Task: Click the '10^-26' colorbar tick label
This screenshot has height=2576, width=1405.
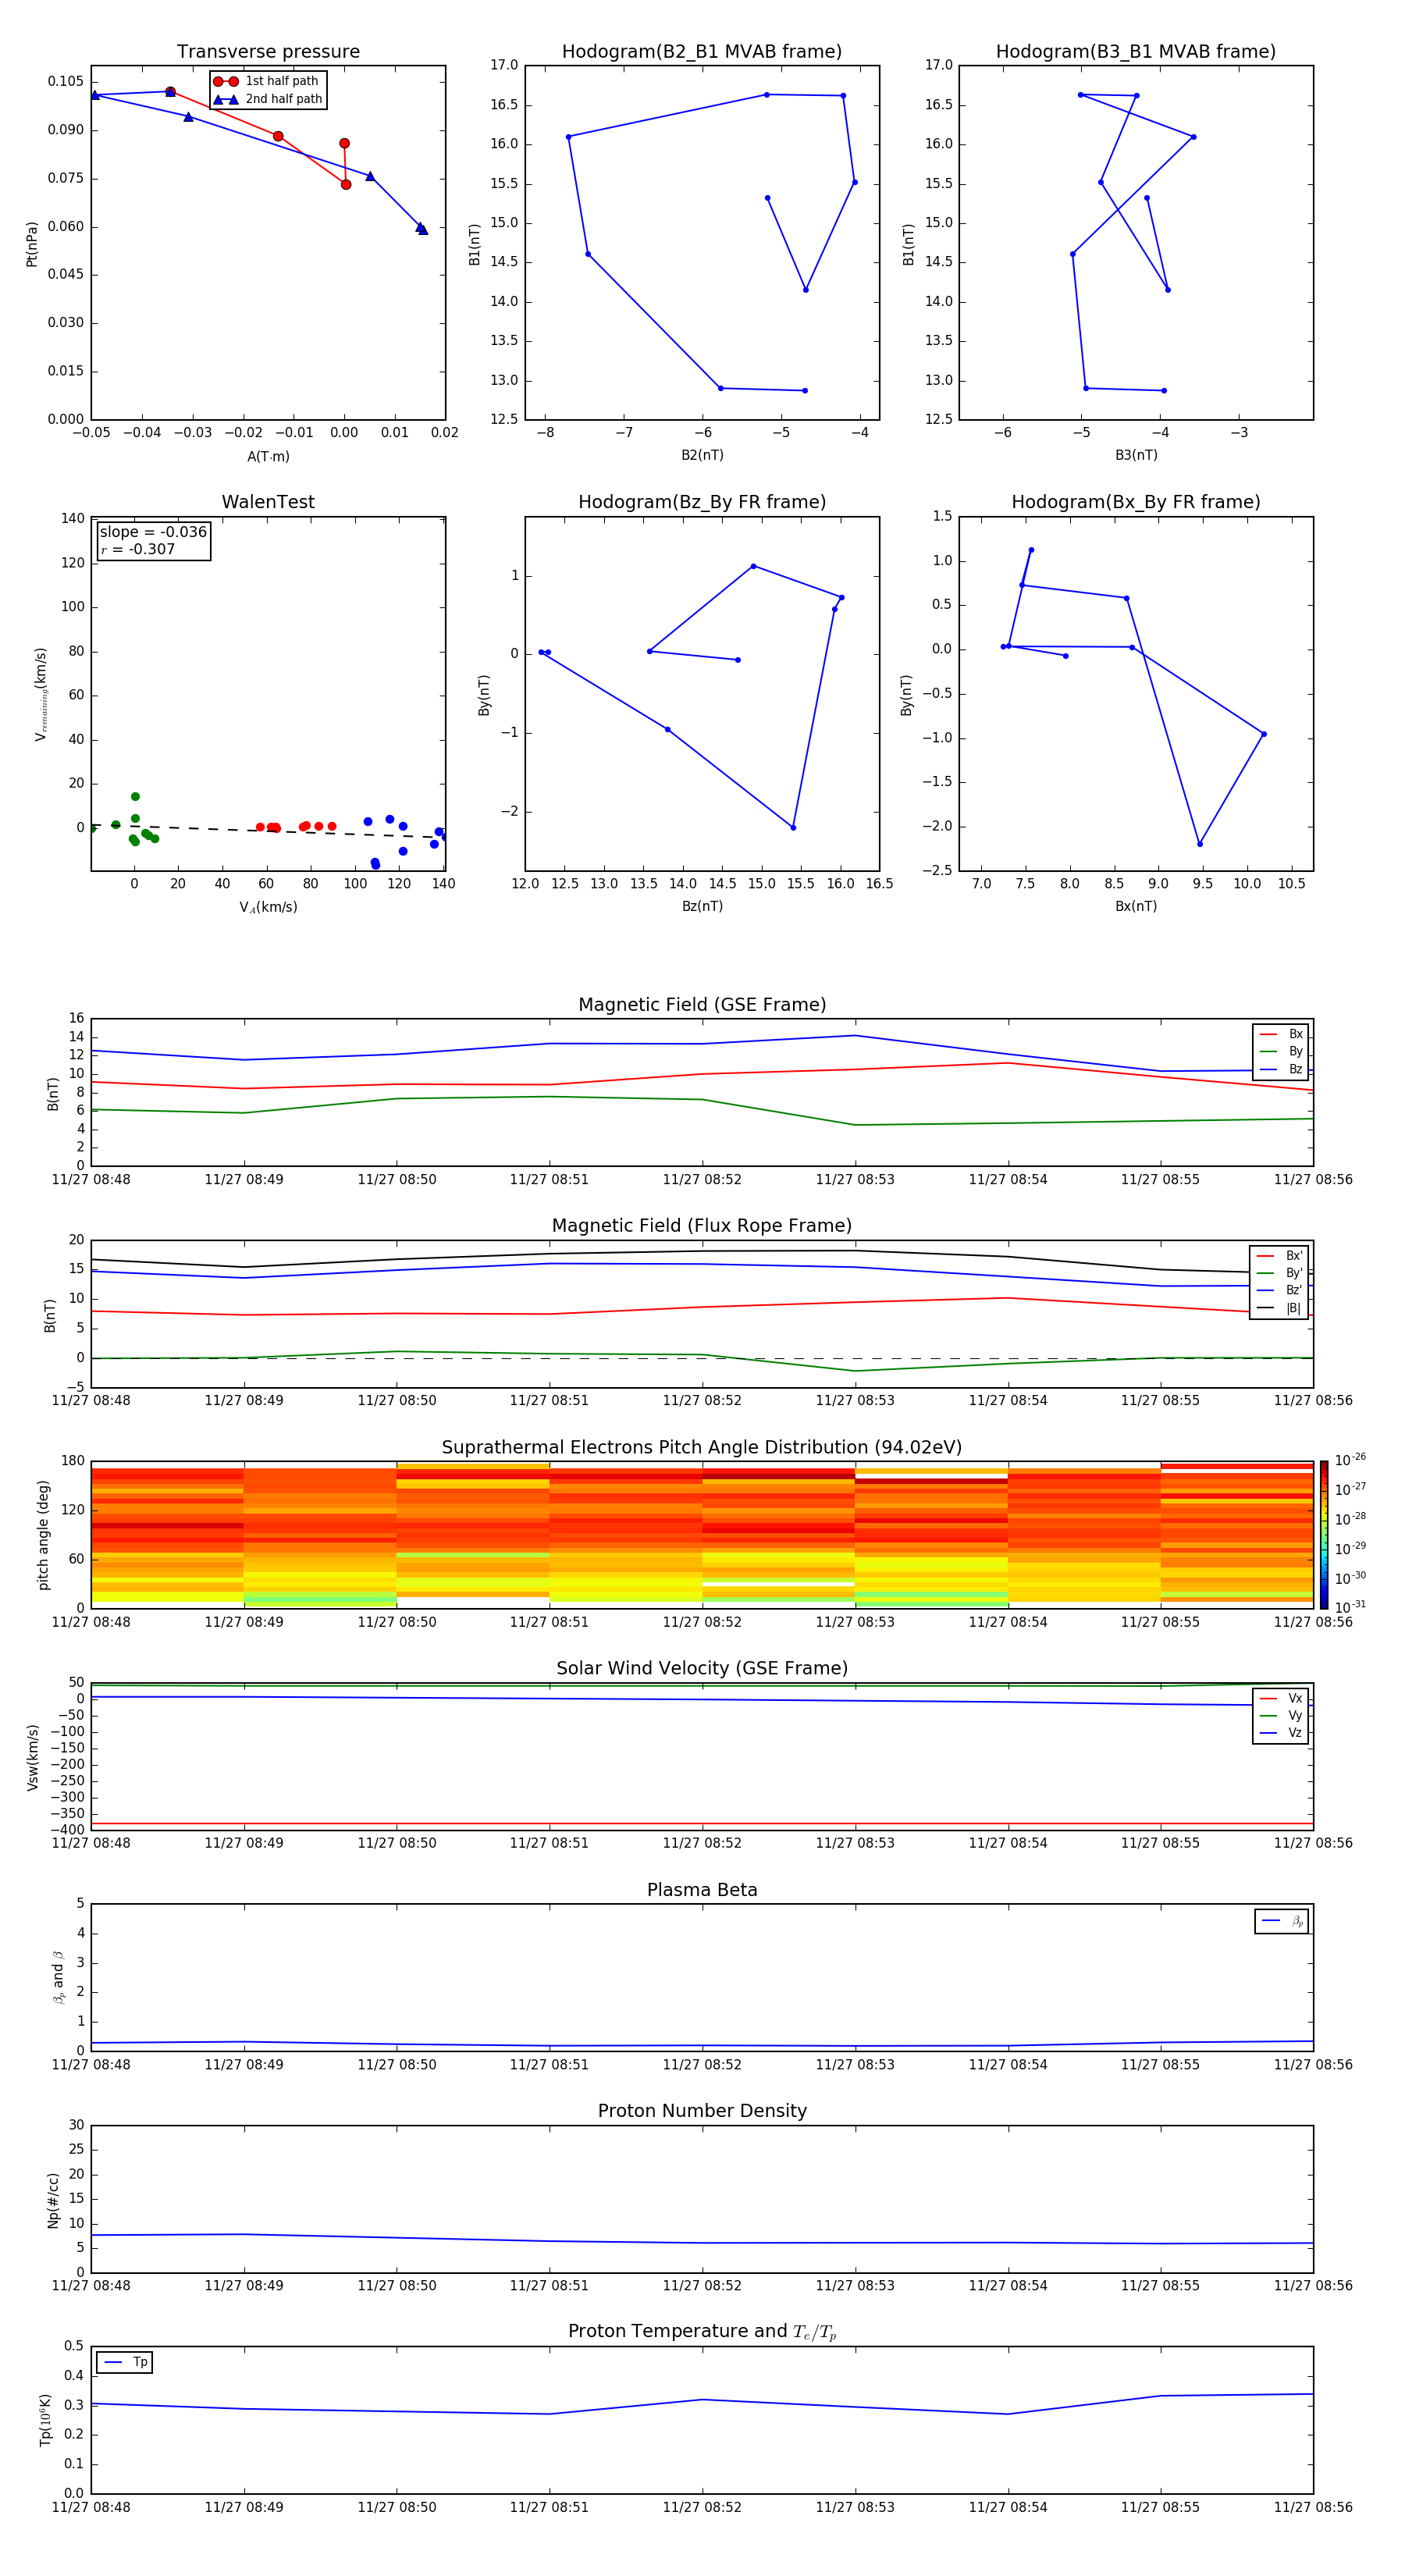Action: [1350, 1460]
